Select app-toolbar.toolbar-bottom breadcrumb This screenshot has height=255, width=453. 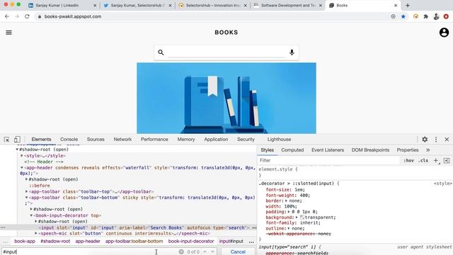[134, 241]
